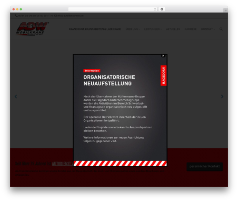Click the persönlicher Kontakt button
Viewport: 238px width, 201px height.
point(205,166)
